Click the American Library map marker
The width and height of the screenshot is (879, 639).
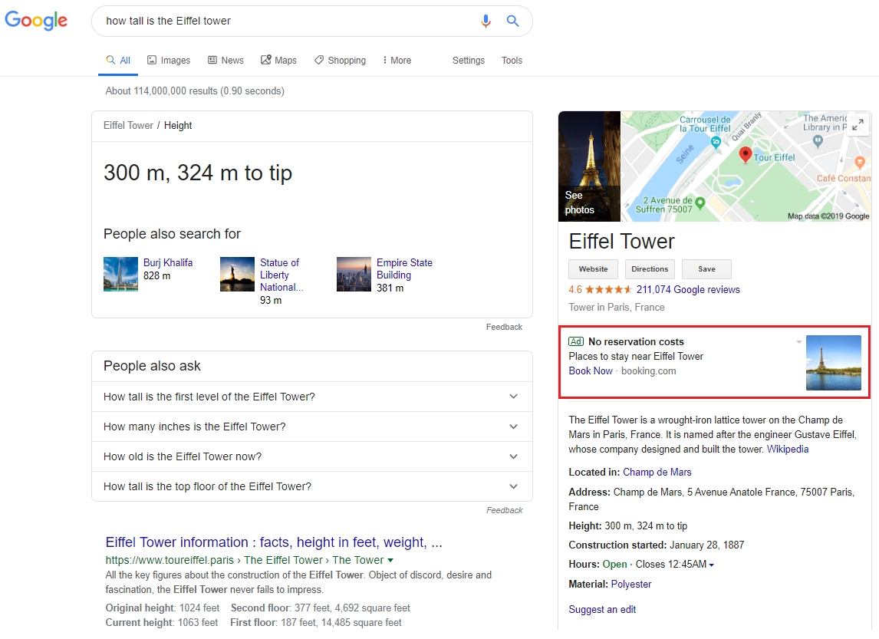tap(818, 140)
